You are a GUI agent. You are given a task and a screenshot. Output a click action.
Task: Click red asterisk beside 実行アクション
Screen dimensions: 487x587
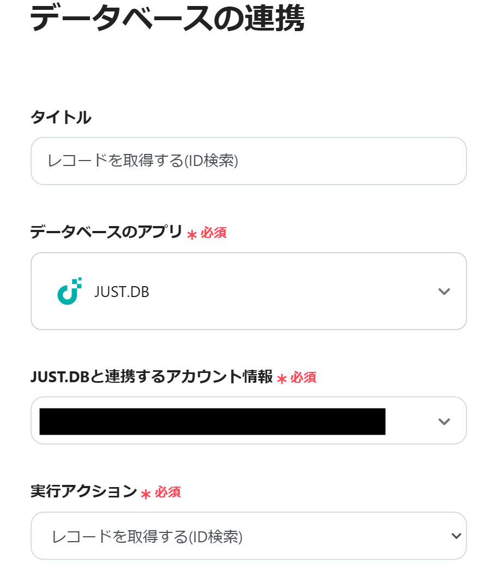(x=146, y=494)
